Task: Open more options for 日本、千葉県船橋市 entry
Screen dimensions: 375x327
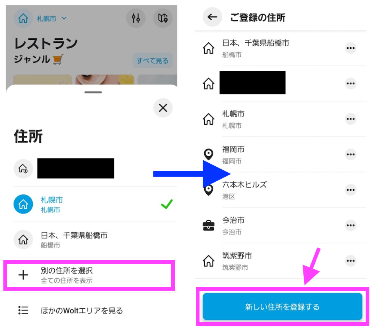Action: coord(351,48)
